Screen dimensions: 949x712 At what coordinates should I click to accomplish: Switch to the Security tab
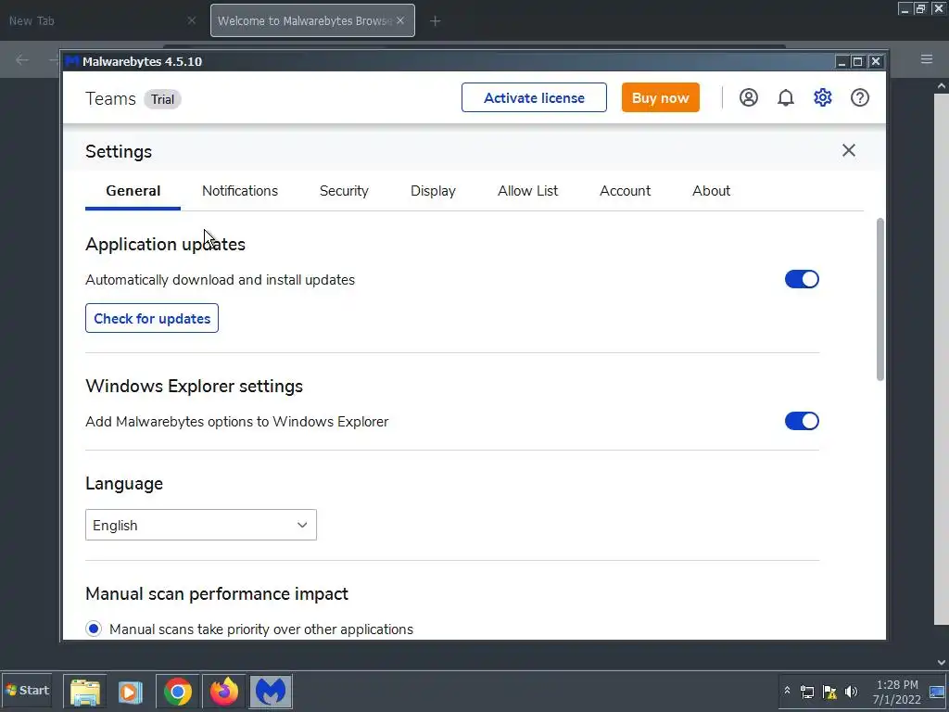point(344,191)
